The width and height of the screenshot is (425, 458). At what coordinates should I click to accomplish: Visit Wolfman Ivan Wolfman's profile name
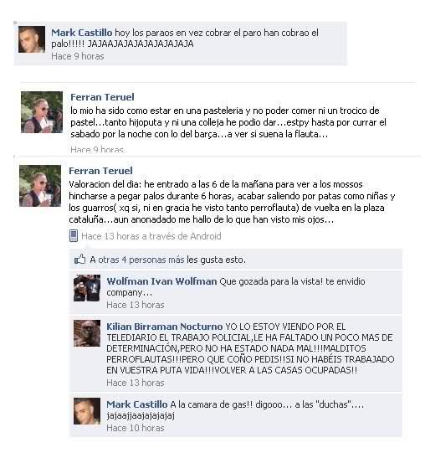point(161,281)
